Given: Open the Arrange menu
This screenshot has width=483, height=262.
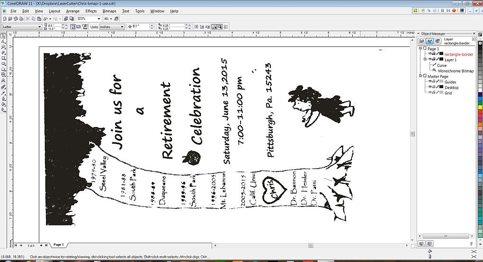Looking at the screenshot, I should [x=73, y=10].
